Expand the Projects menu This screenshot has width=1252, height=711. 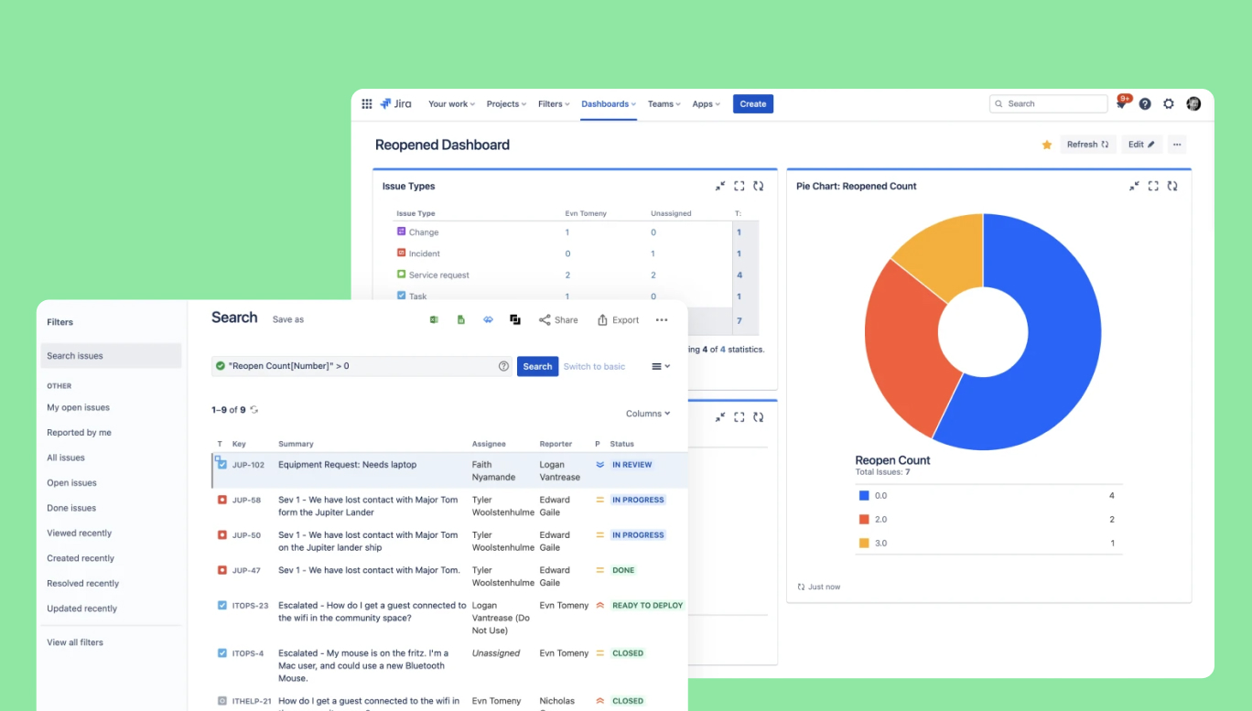tap(506, 104)
